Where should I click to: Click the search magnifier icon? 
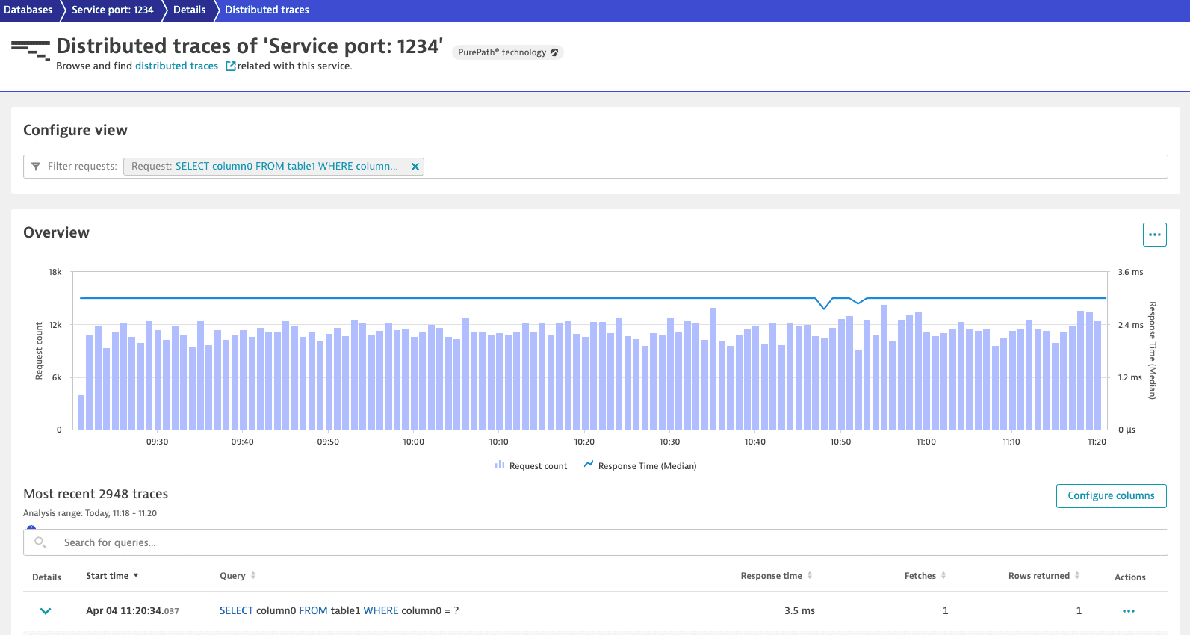tap(40, 542)
